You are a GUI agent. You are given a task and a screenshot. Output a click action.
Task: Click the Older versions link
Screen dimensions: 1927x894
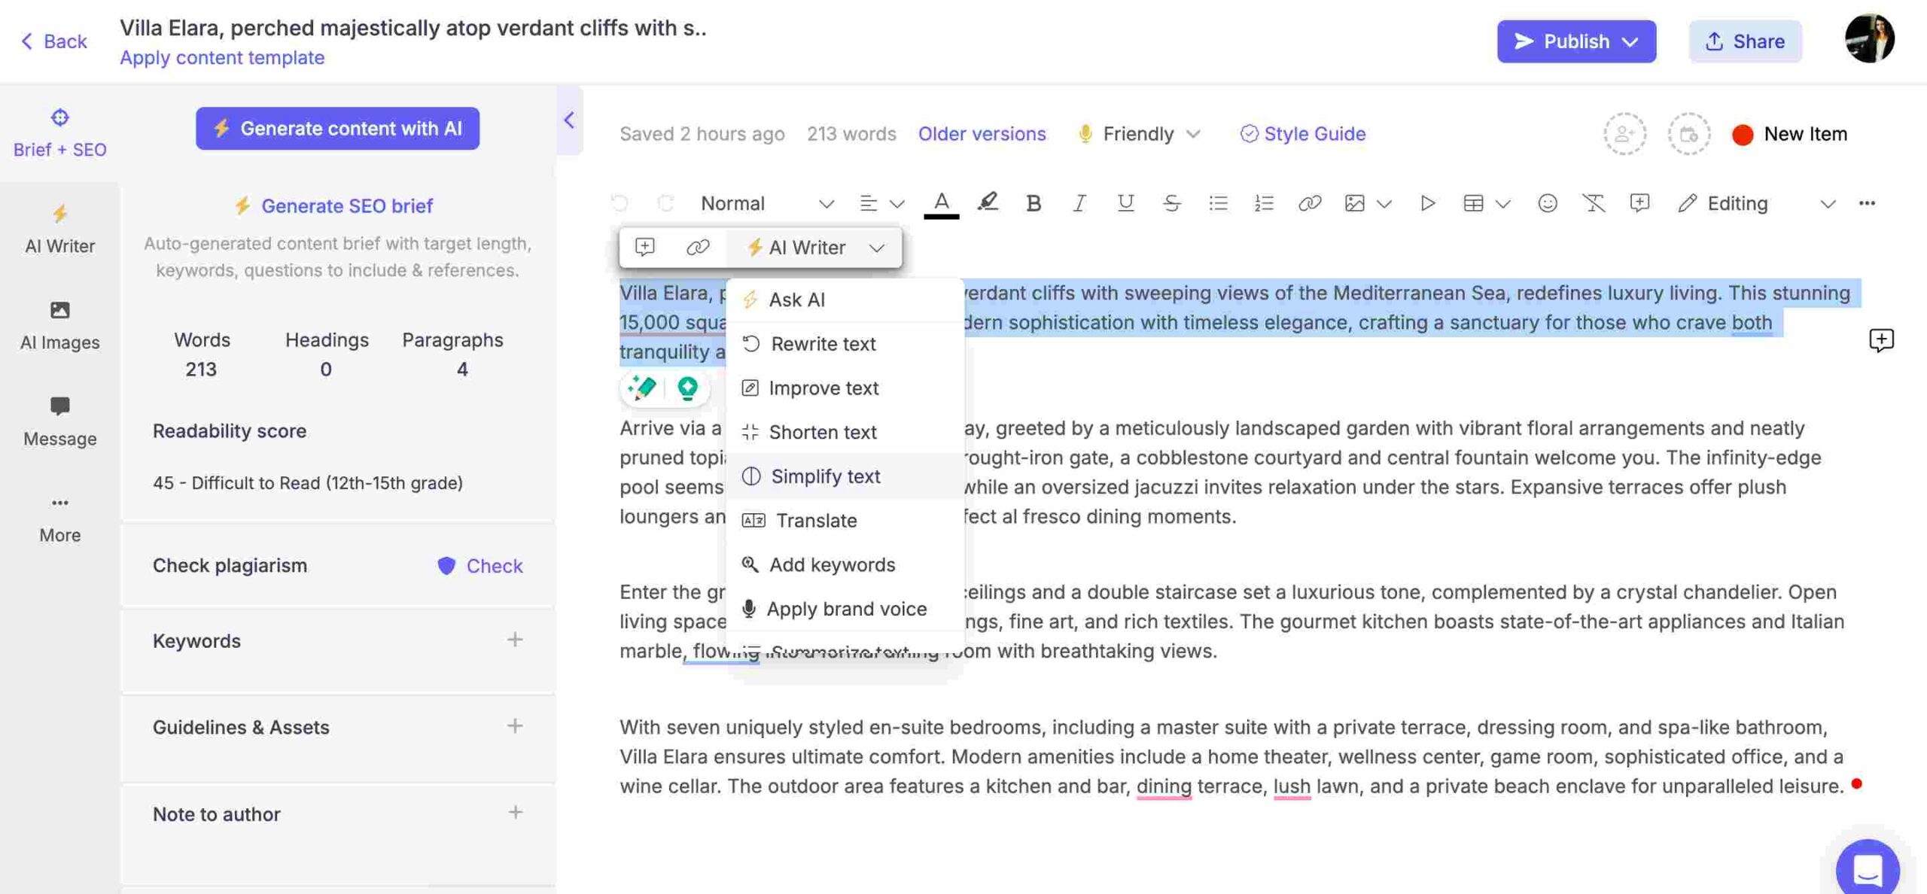pyautogui.click(x=982, y=132)
